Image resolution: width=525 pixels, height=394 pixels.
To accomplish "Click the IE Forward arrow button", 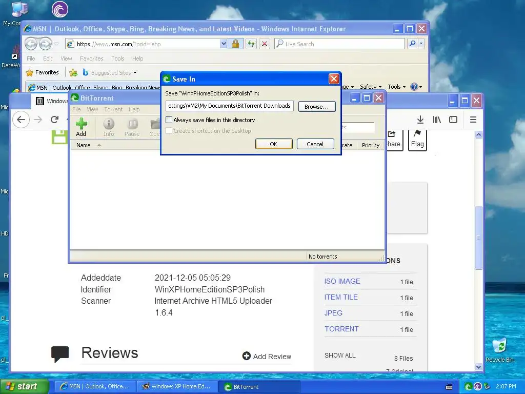I will tap(45, 44).
